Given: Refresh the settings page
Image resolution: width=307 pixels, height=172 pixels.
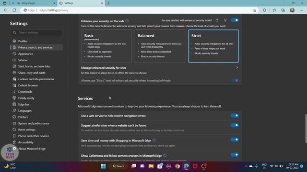Looking at the screenshot, I should [14, 10].
